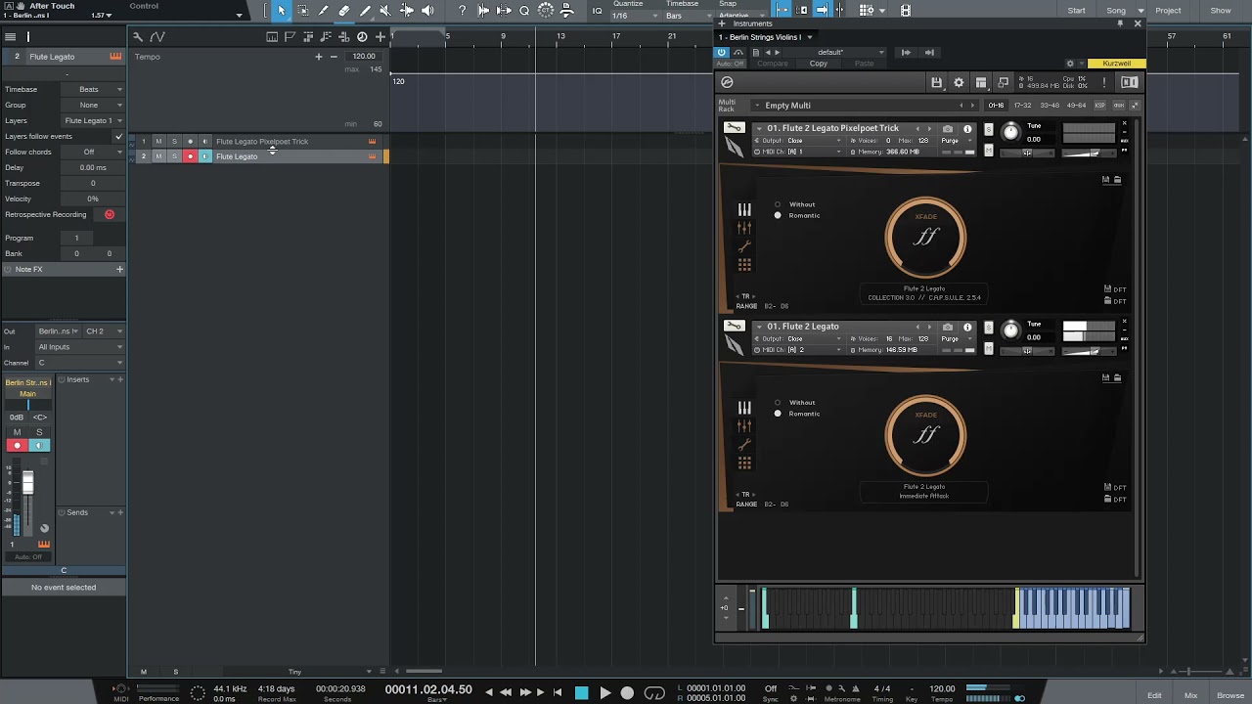This screenshot has height=704, width=1252.
Task: Open Group None dropdown
Action: tap(93, 105)
